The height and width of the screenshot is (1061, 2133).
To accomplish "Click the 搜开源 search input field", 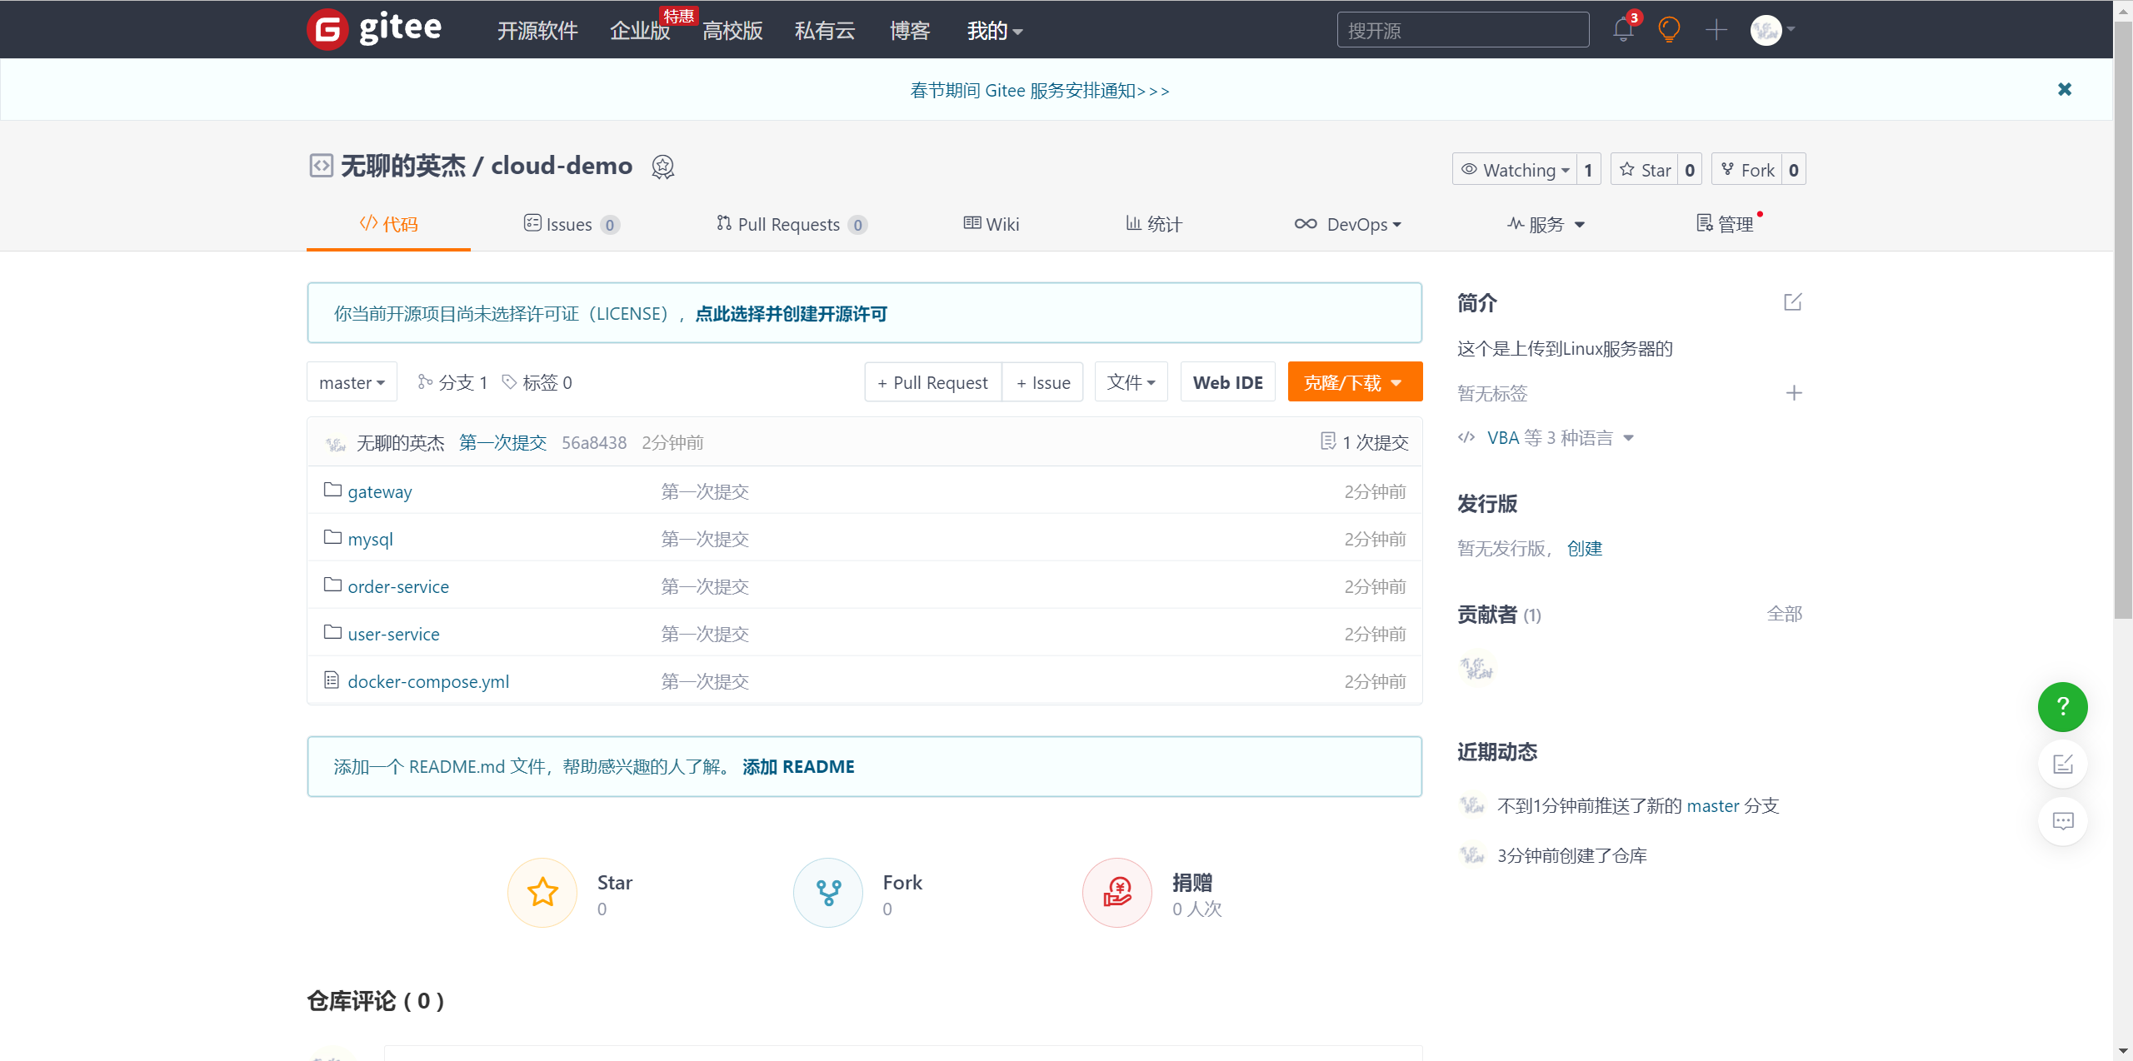I will 1462,30.
